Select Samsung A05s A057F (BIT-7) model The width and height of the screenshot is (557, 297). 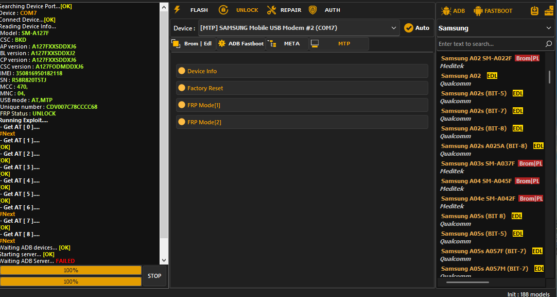coord(491,255)
